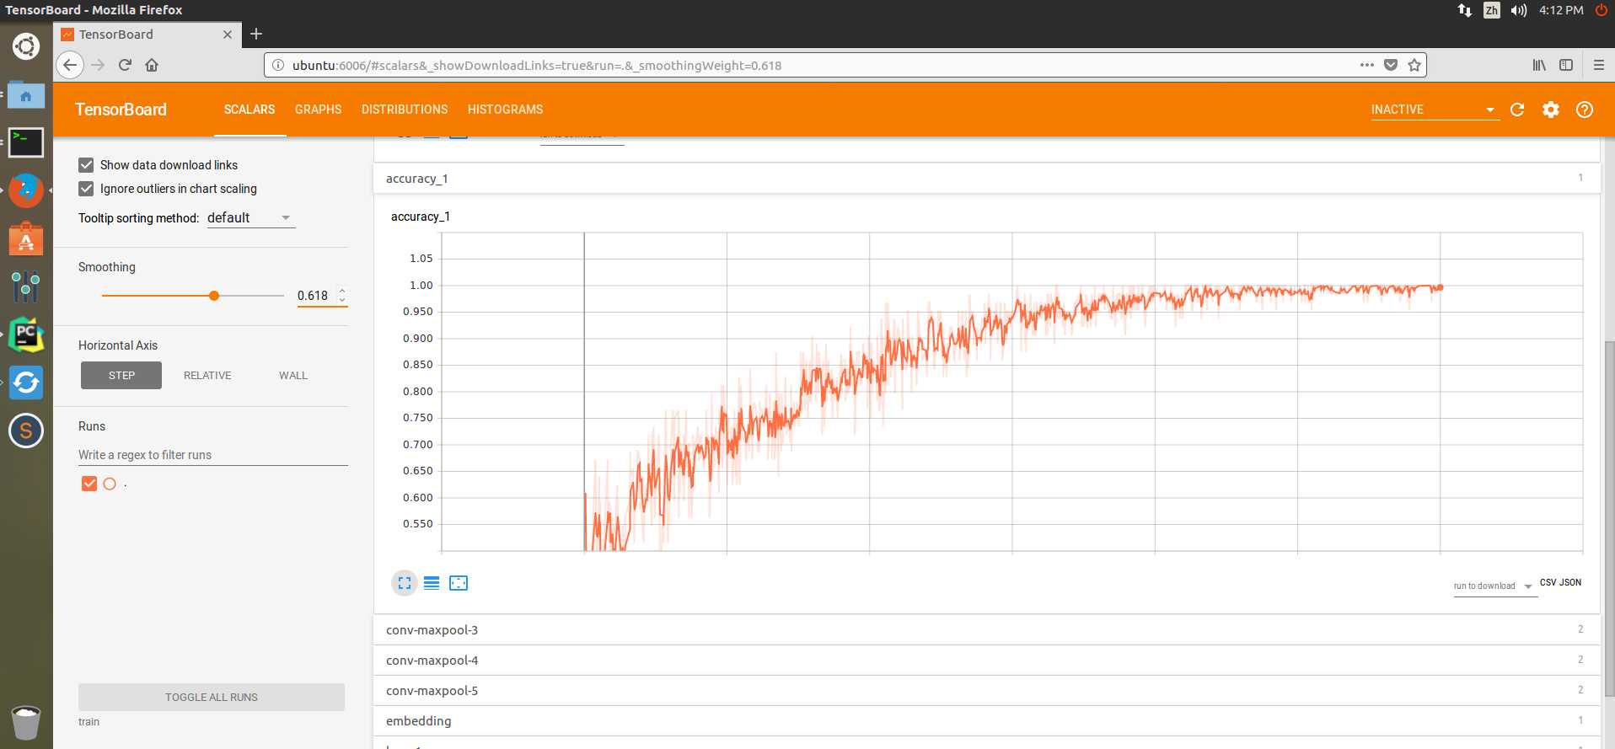Adjust the Smoothing slider handle
Screen dimensions: 1615x749
click(x=214, y=296)
